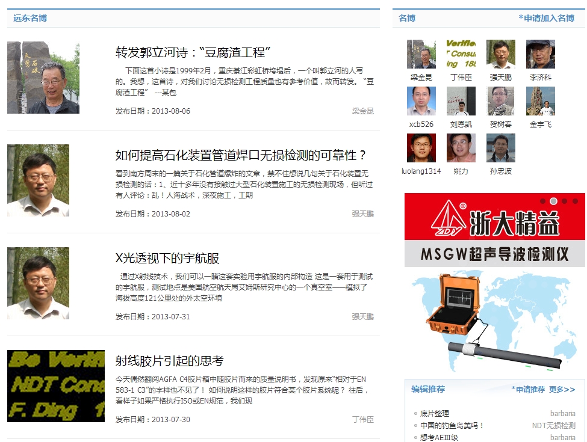
Task: Open 强天鹏 avatar in 名博 panel
Action: (x=500, y=54)
